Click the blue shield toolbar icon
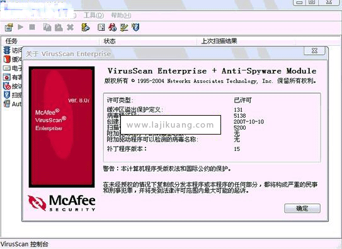This screenshot has width=342, height=249. pos(135,28)
